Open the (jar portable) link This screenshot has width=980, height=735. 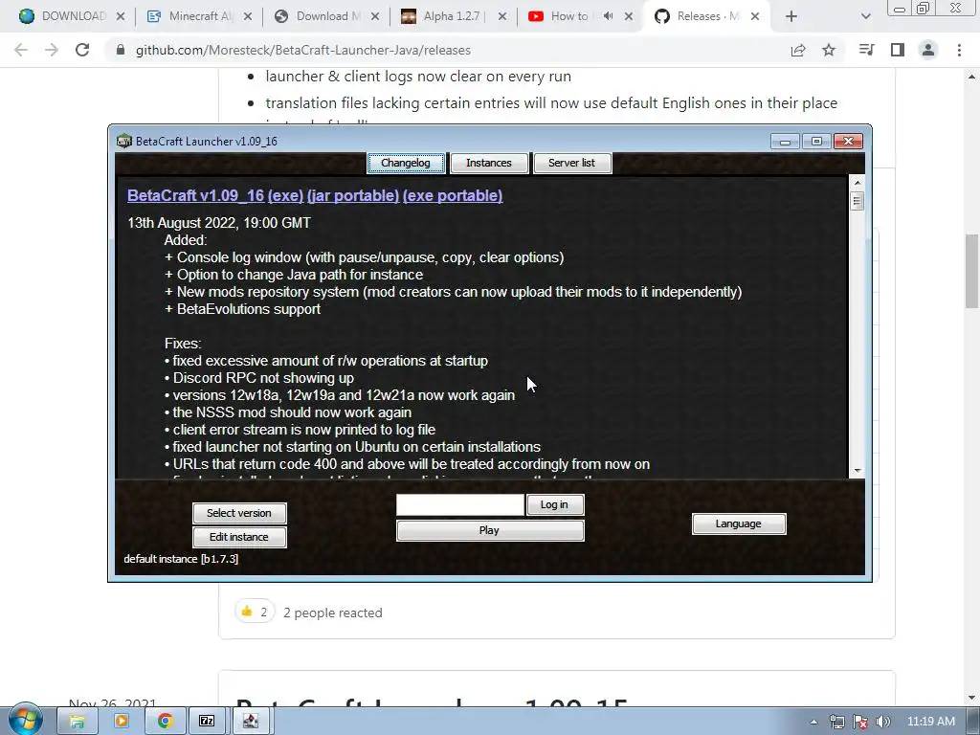click(353, 195)
